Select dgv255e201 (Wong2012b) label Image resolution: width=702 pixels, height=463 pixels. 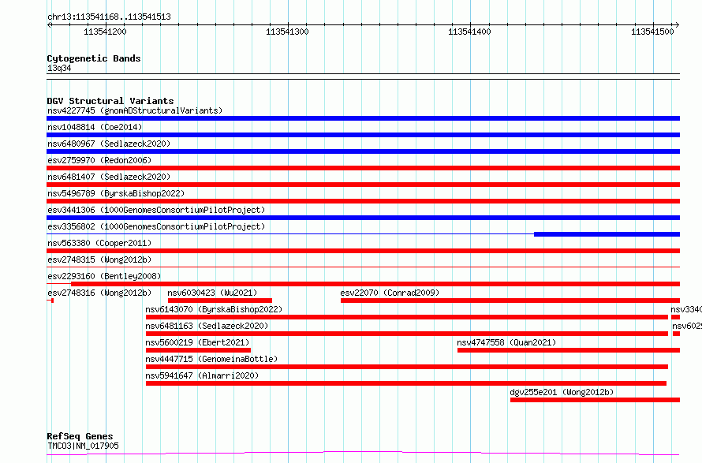[x=562, y=392]
